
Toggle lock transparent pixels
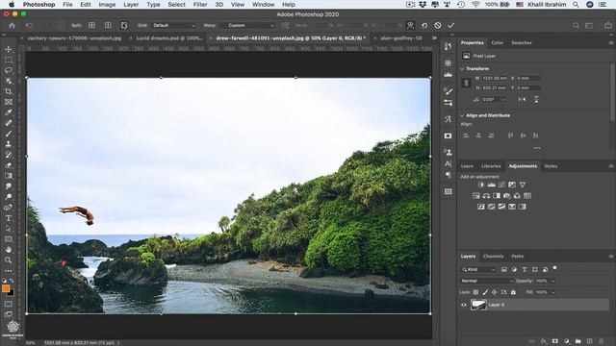tap(475, 292)
